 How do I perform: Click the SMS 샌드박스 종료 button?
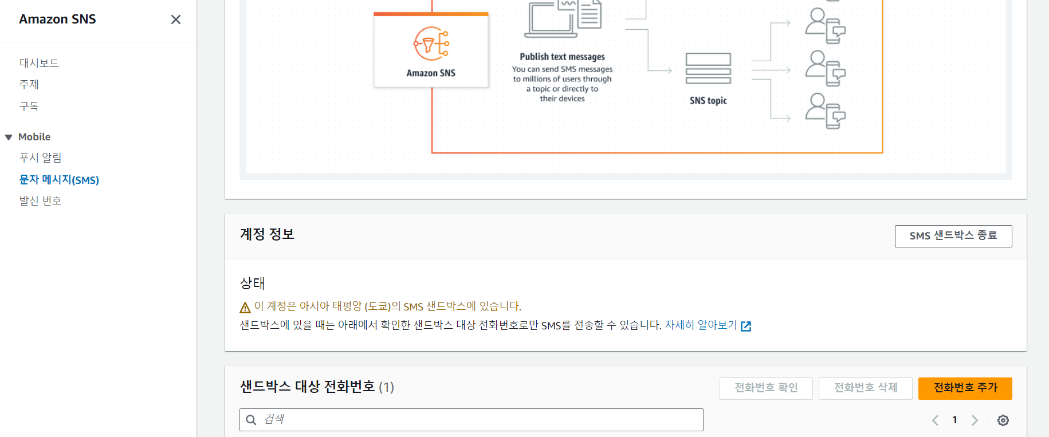[x=953, y=236]
